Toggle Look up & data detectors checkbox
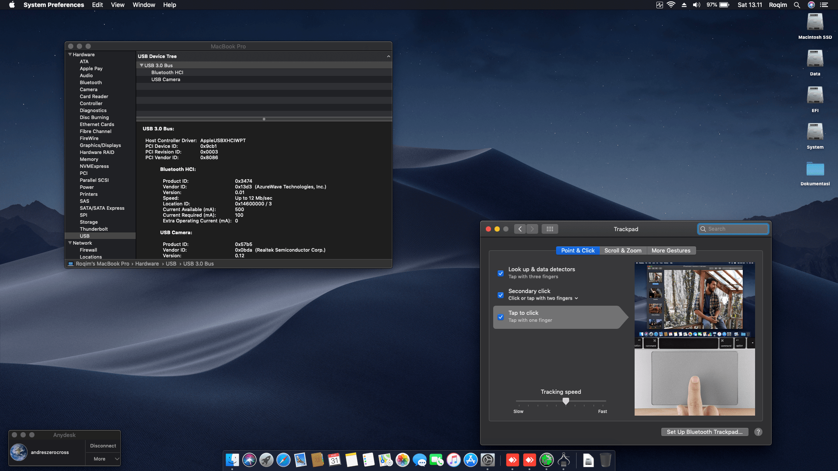This screenshot has width=838, height=471. click(501, 273)
